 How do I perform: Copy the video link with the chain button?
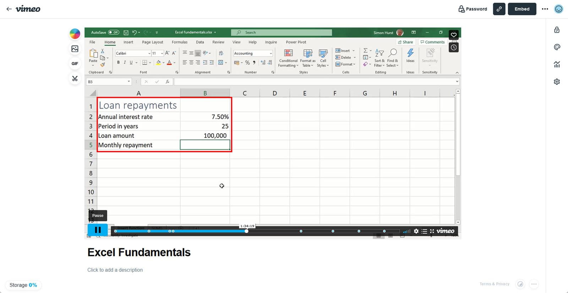tap(499, 9)
